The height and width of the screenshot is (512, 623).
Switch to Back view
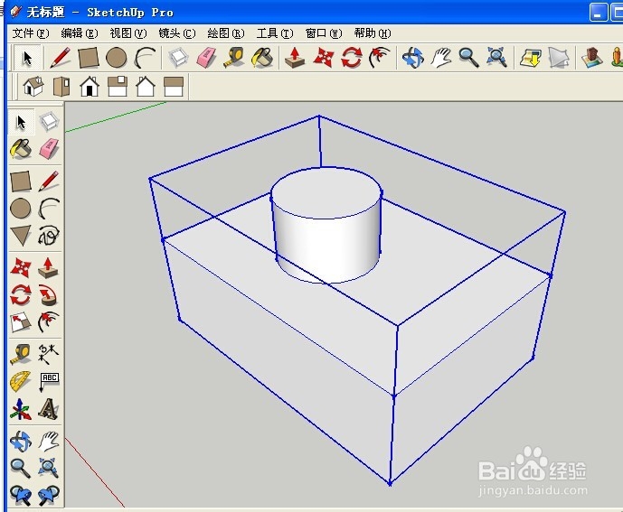146,87
